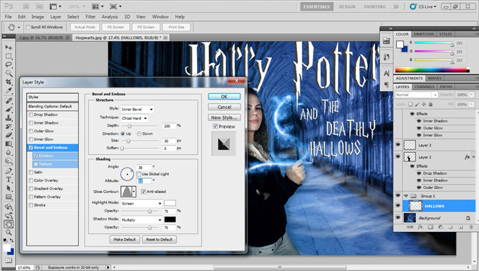The width and height of the screenshot is (479, 271).
Task: Click the New Style button
Action: pos(224,117)
